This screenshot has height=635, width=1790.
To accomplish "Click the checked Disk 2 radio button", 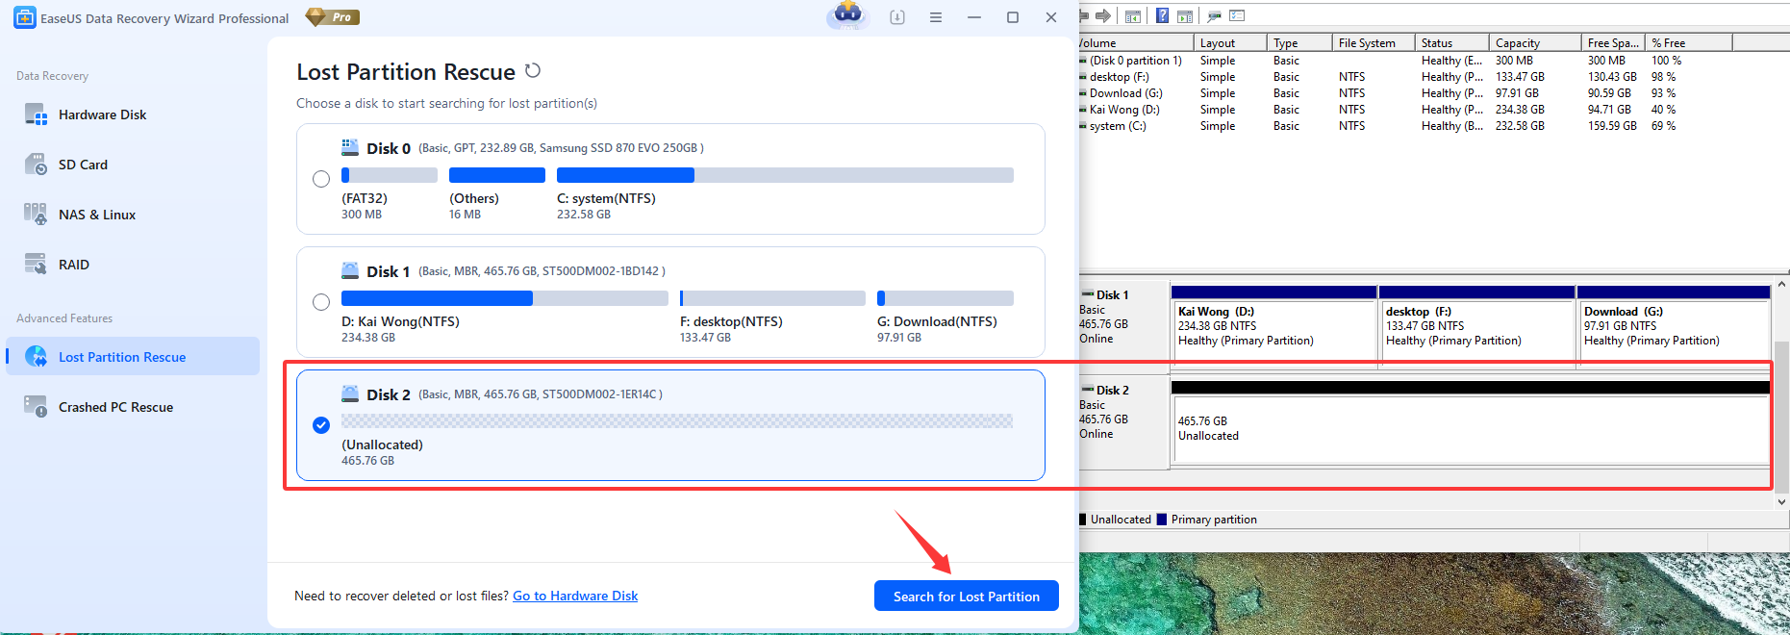I will [321, 425].
